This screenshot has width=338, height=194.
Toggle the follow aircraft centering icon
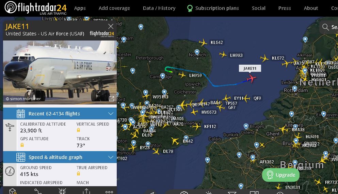click(62, 191)
